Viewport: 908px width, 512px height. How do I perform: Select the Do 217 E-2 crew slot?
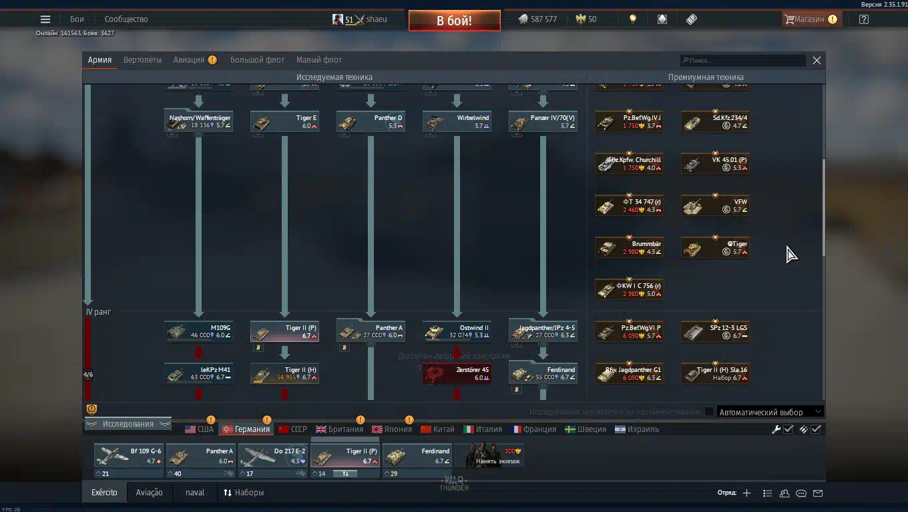(x=273, y=461)
